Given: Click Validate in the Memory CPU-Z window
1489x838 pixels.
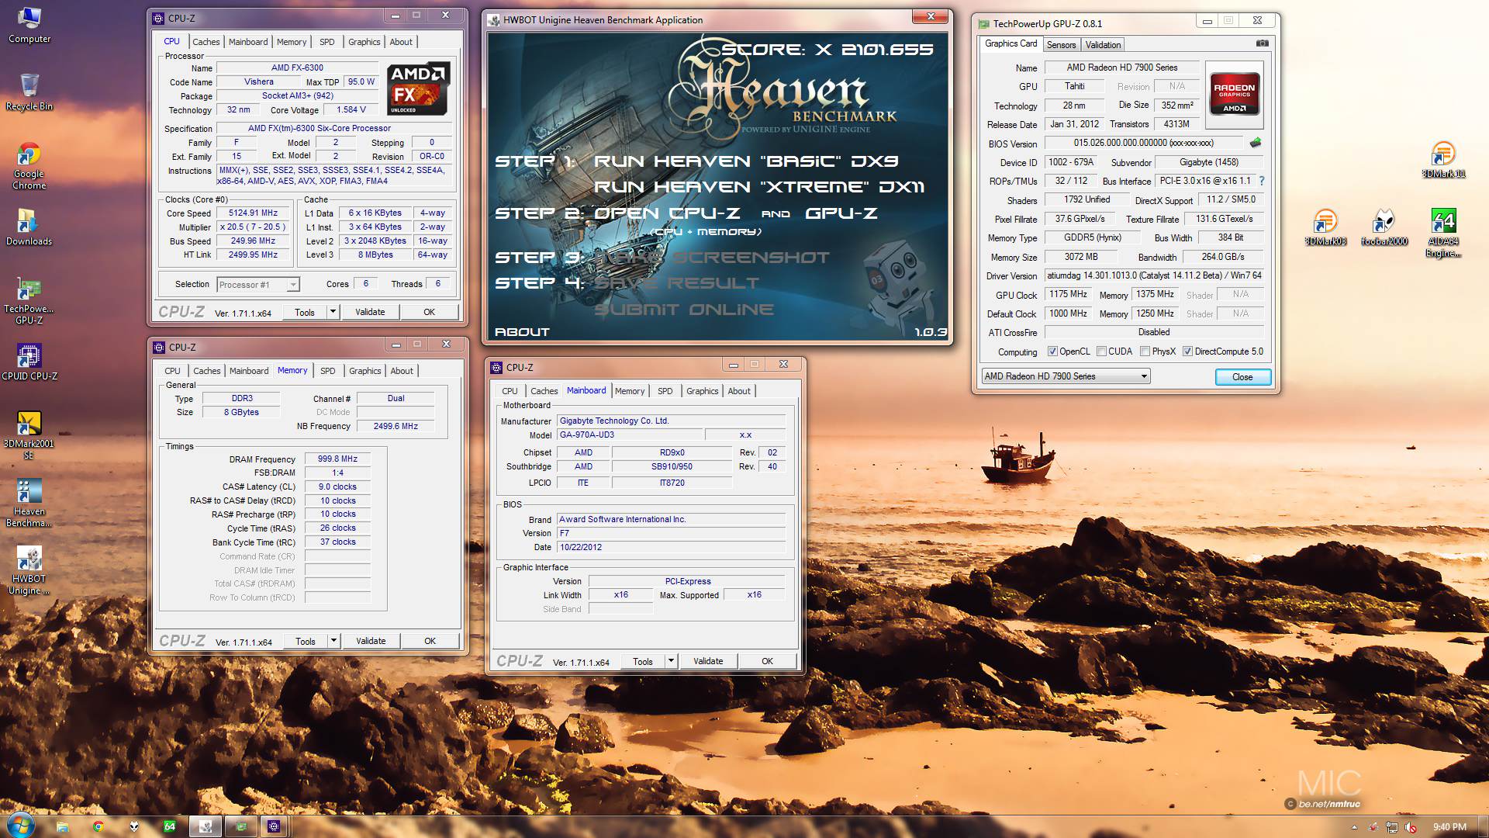Looking at the screenshot, I should tap(371, 641).
